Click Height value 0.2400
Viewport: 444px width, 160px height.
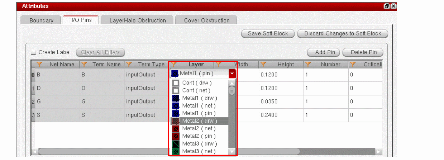point(281,116)
